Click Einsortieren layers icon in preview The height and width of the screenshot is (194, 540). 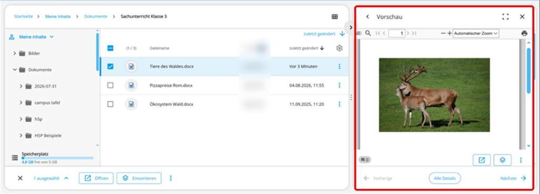point(503,160)
